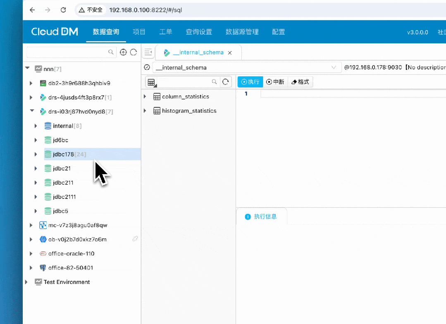Screen dimensions: 446x324
Task: Click the datasource tree search field
Action: tap(71, 52)
